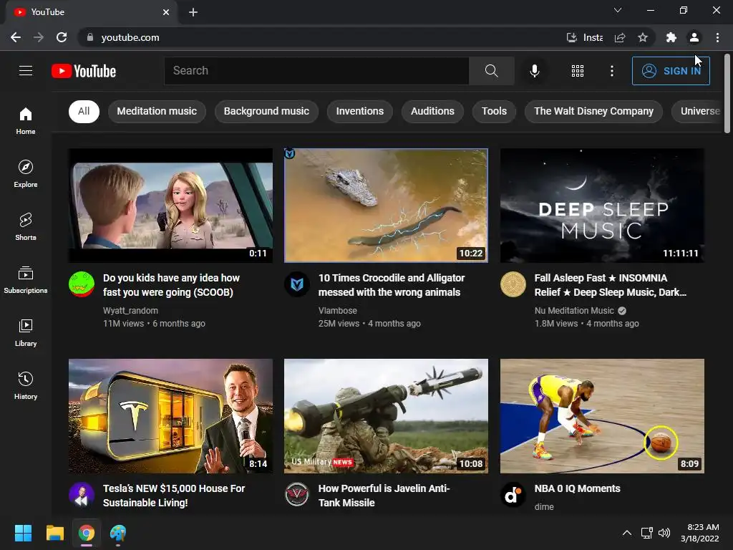Click Nu Meditation Music channel name
This screenshot has width=733, height=550.
[574, 311]
